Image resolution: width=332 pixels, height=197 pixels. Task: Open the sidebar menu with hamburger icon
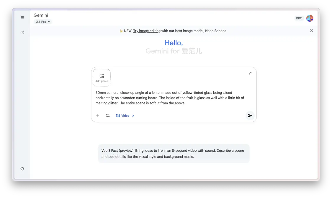[x=22, y=17]
